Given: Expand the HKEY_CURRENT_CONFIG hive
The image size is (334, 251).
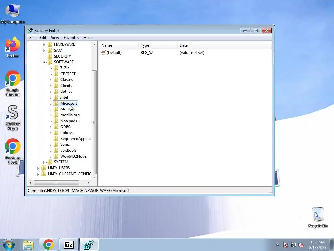Looking at the screenshot, I should coord(38,174).
